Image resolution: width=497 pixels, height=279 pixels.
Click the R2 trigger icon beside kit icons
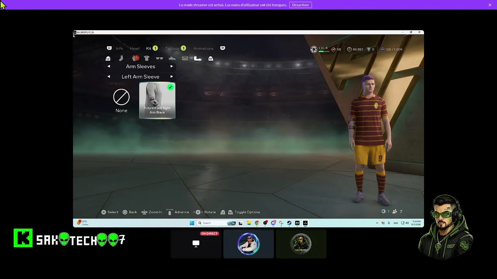211,59
